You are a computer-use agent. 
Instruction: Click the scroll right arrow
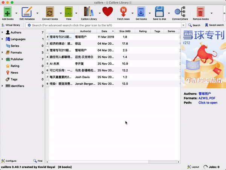[x=179, y=162]
